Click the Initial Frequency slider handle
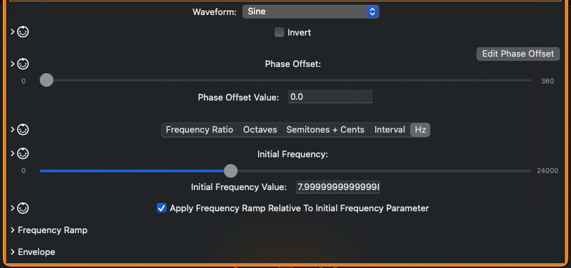 pos(231,170)
